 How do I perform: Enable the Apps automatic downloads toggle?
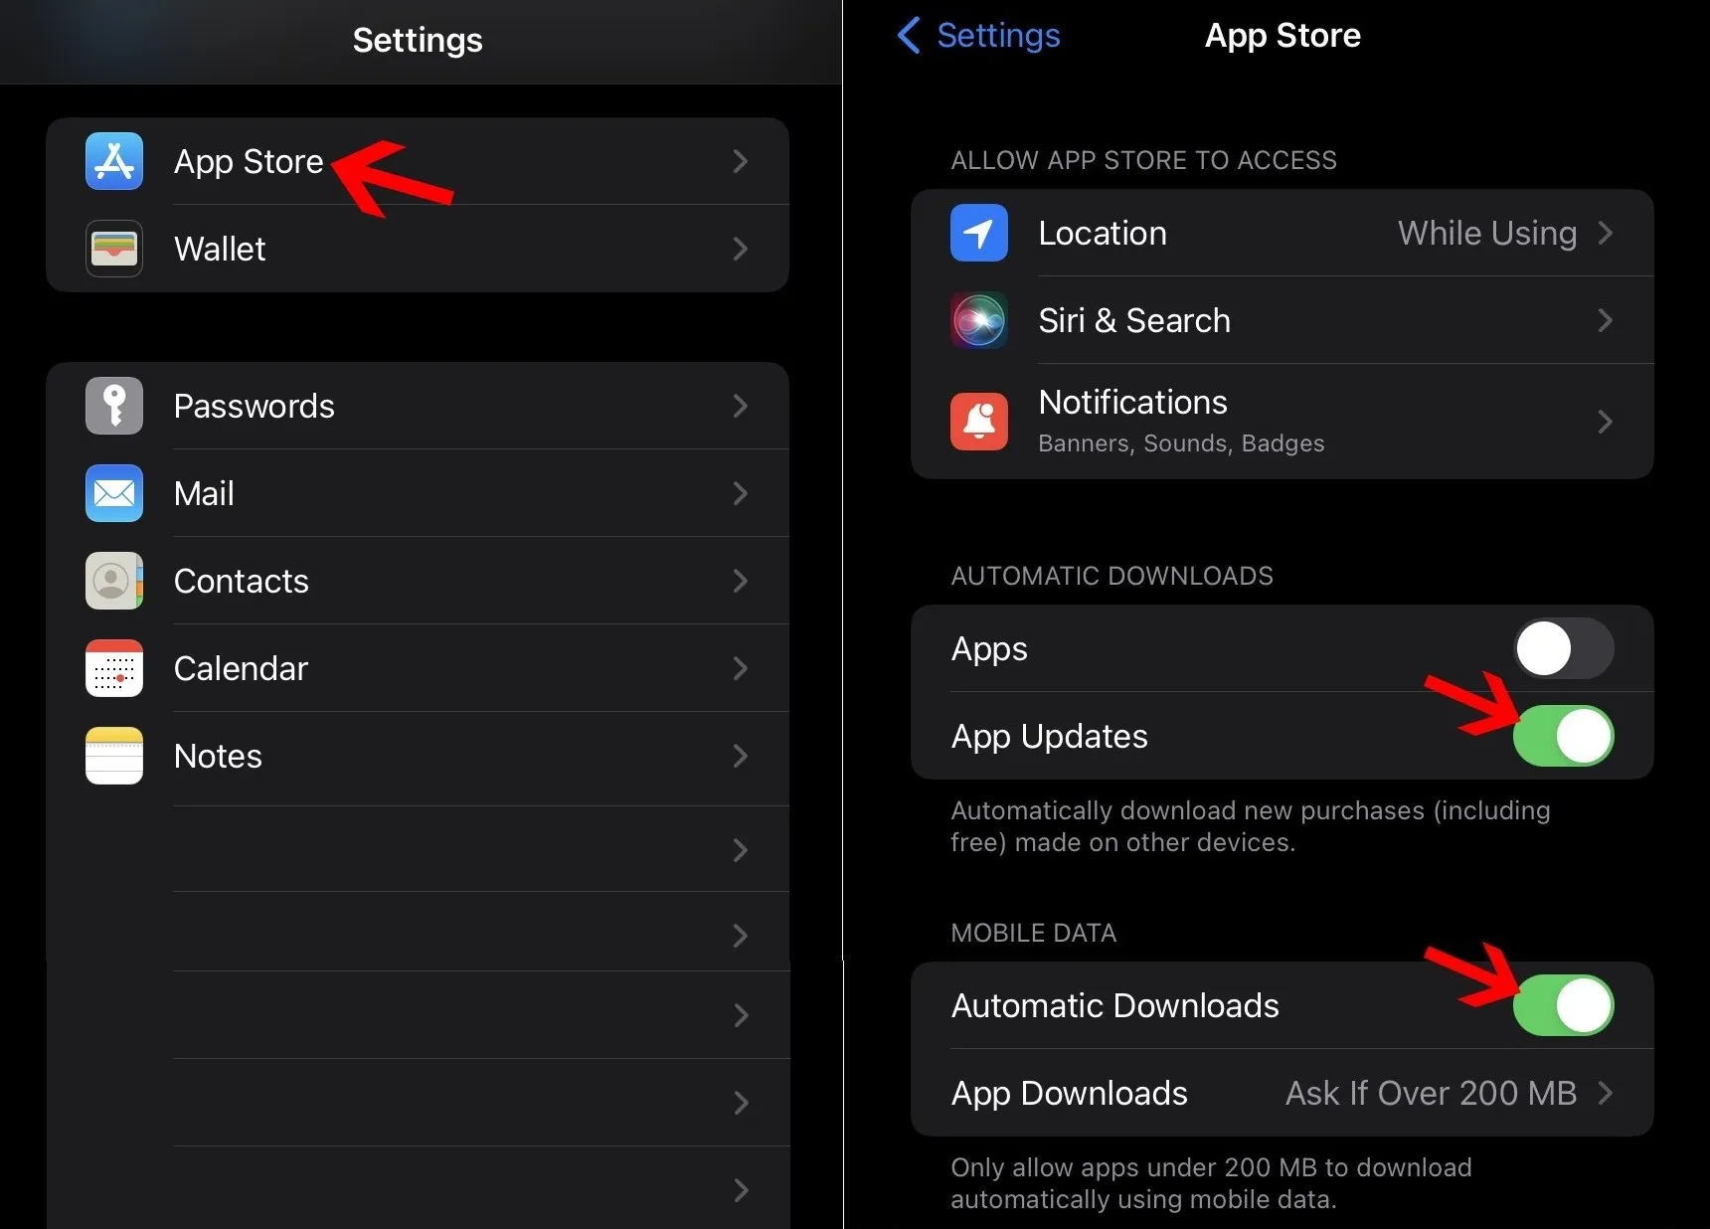click(x=1564, y=648)
